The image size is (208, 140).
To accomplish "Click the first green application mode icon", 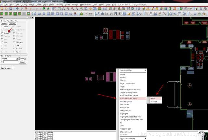I will pos(2,14).
